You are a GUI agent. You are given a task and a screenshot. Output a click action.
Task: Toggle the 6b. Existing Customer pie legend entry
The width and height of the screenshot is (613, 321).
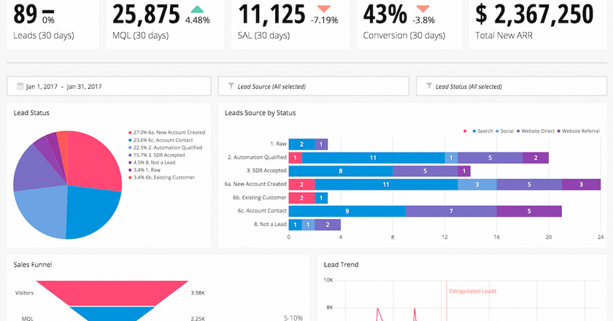click(161, 177)
